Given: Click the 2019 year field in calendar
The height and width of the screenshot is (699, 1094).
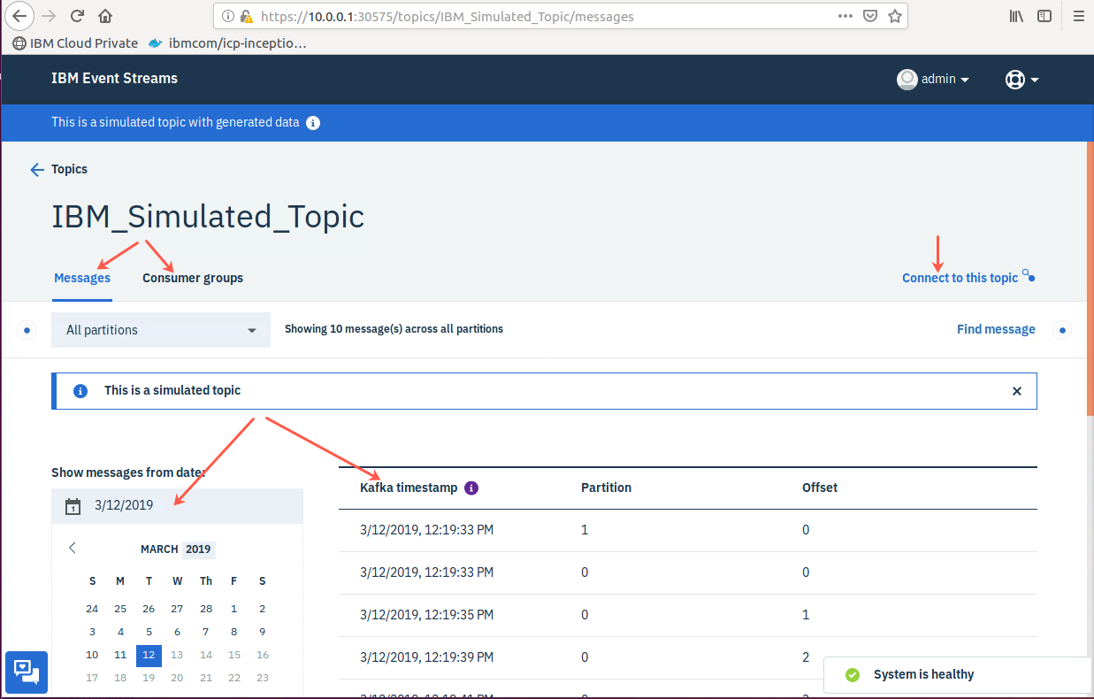Looking at the screenshot, I should 198,549.
